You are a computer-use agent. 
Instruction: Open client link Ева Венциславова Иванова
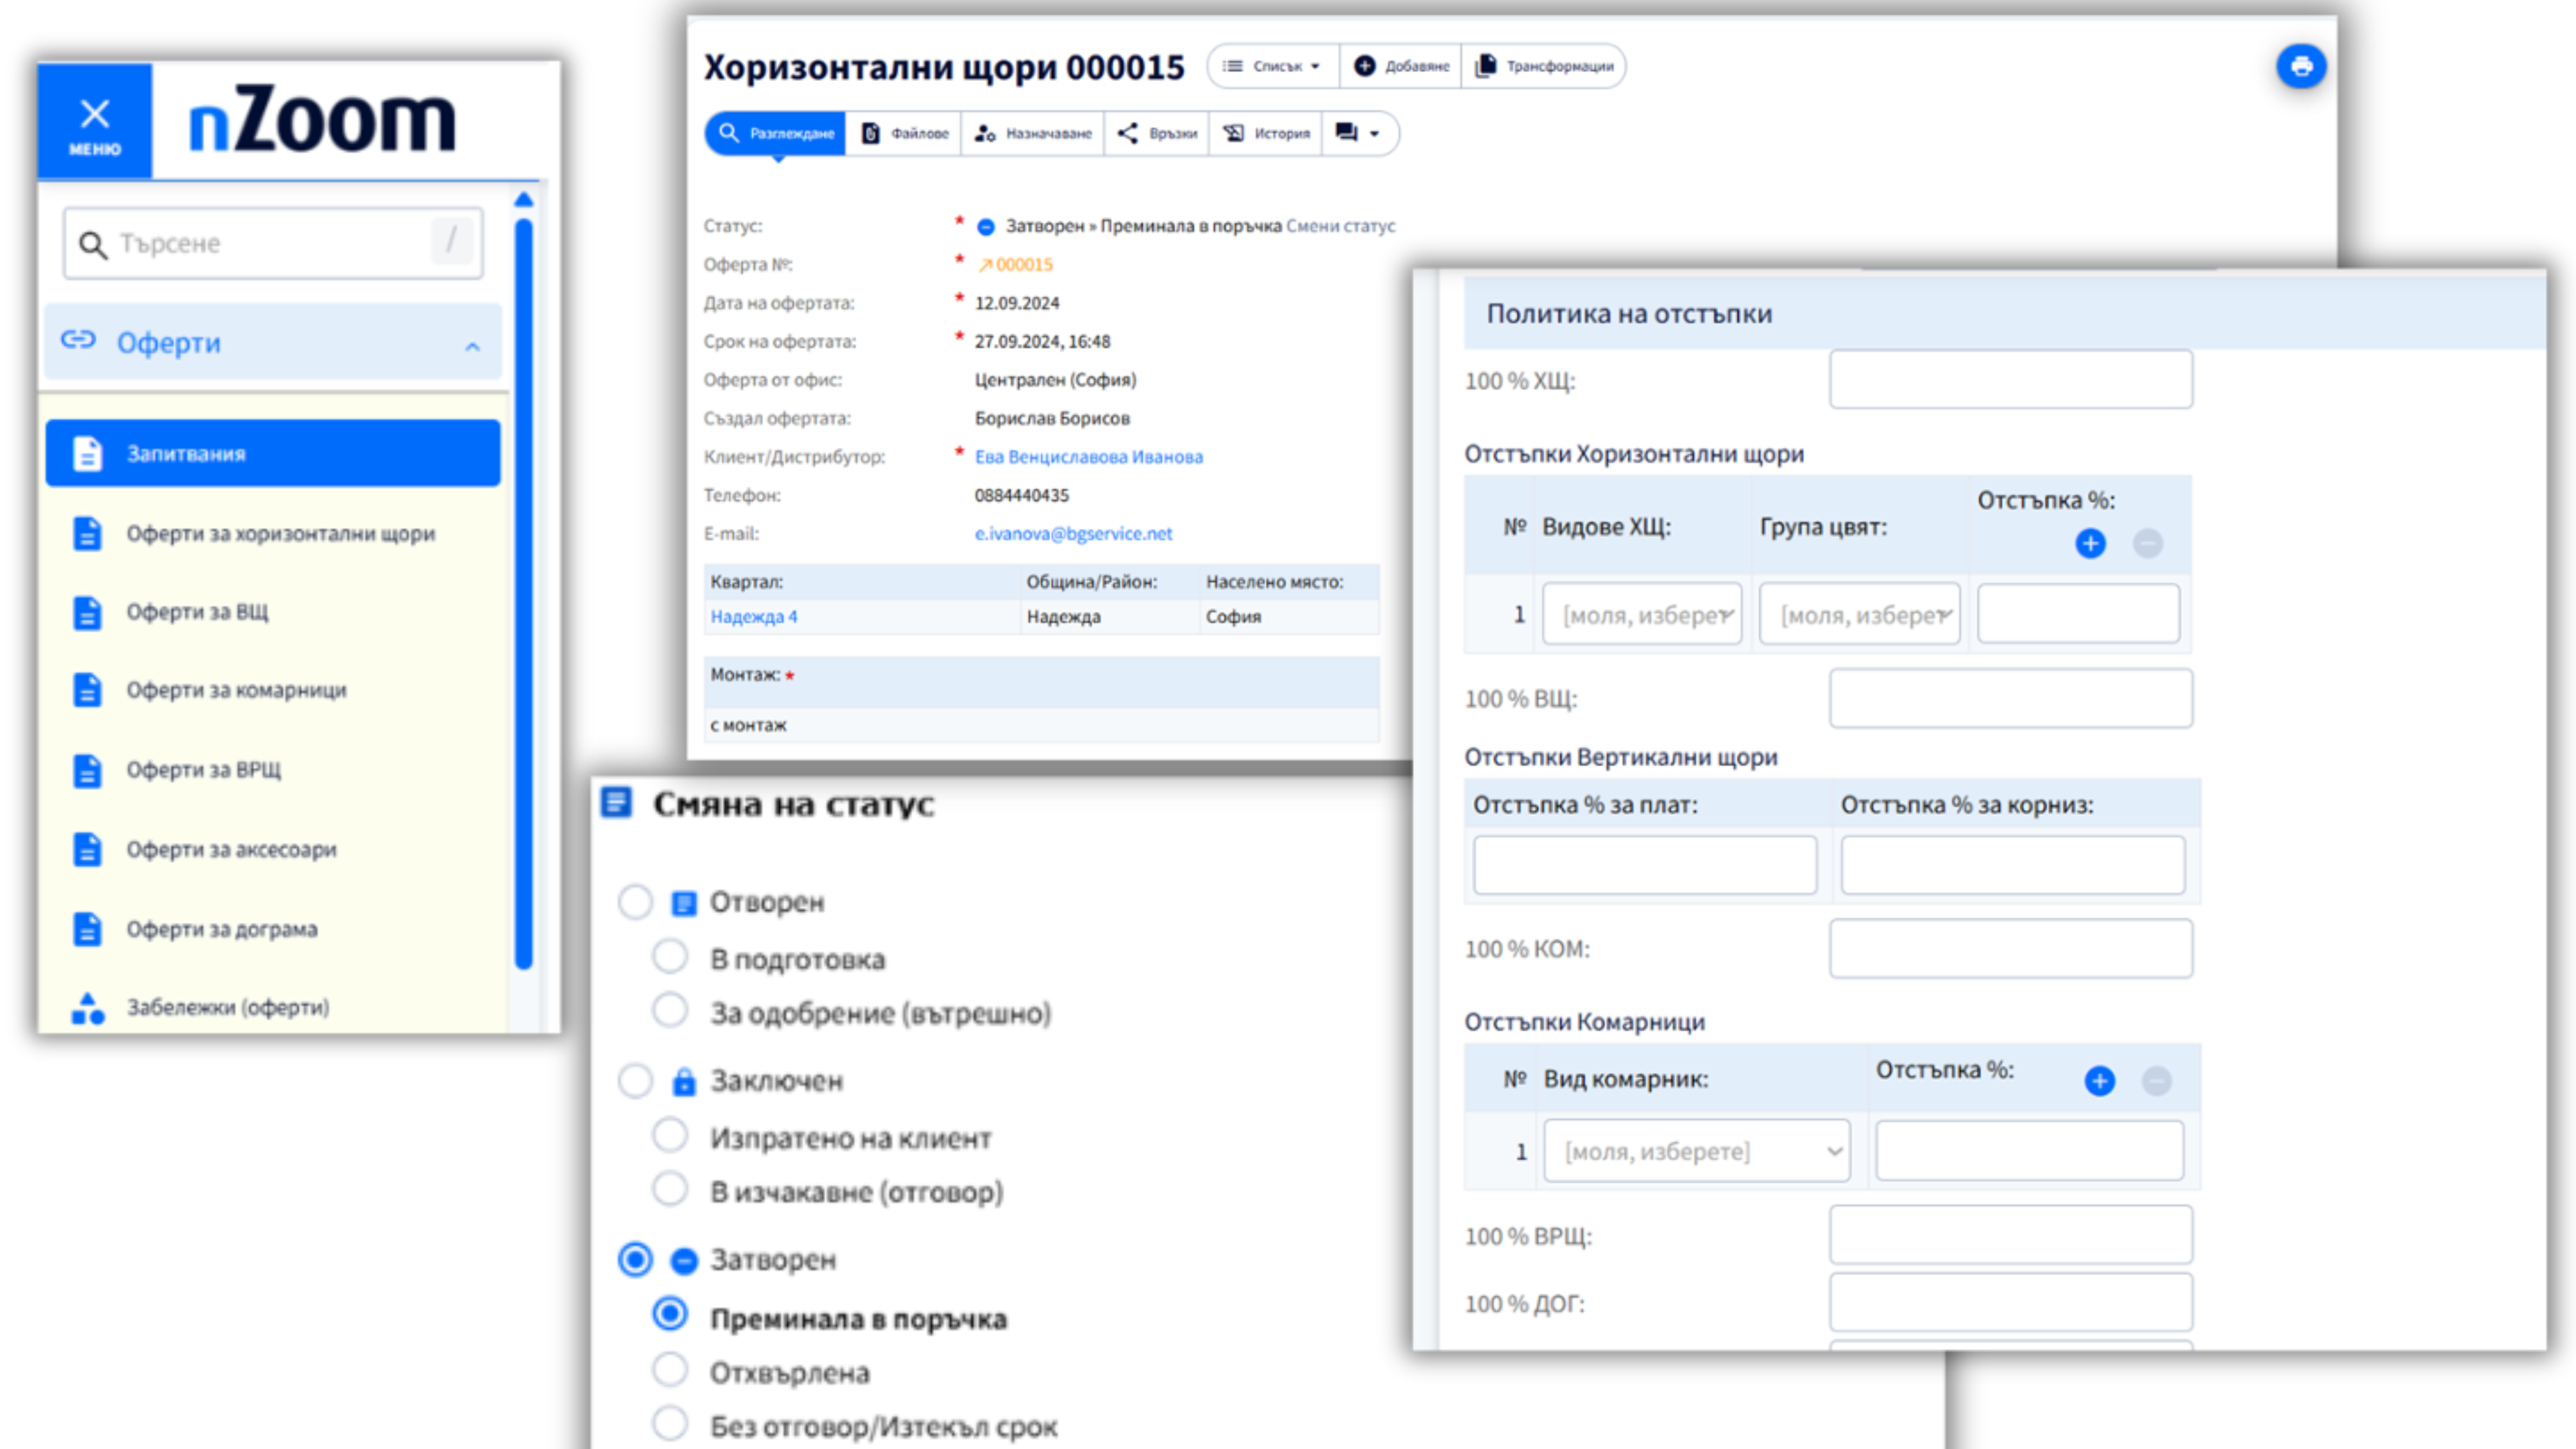pos(1089,457)
